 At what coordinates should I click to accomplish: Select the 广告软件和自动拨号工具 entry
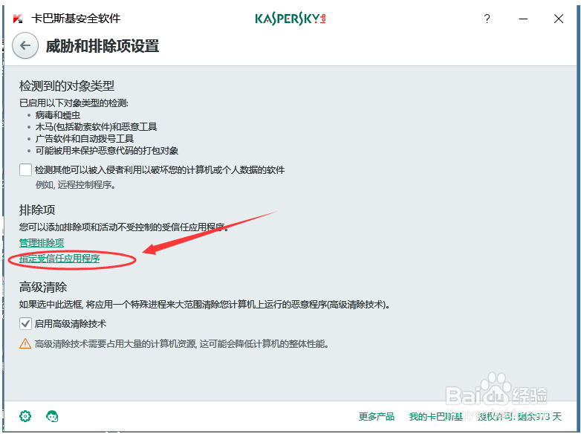click(85, 139)
